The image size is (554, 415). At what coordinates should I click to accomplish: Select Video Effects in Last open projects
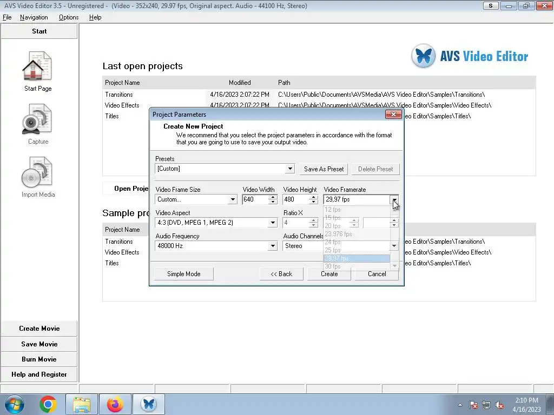(122, 105)
